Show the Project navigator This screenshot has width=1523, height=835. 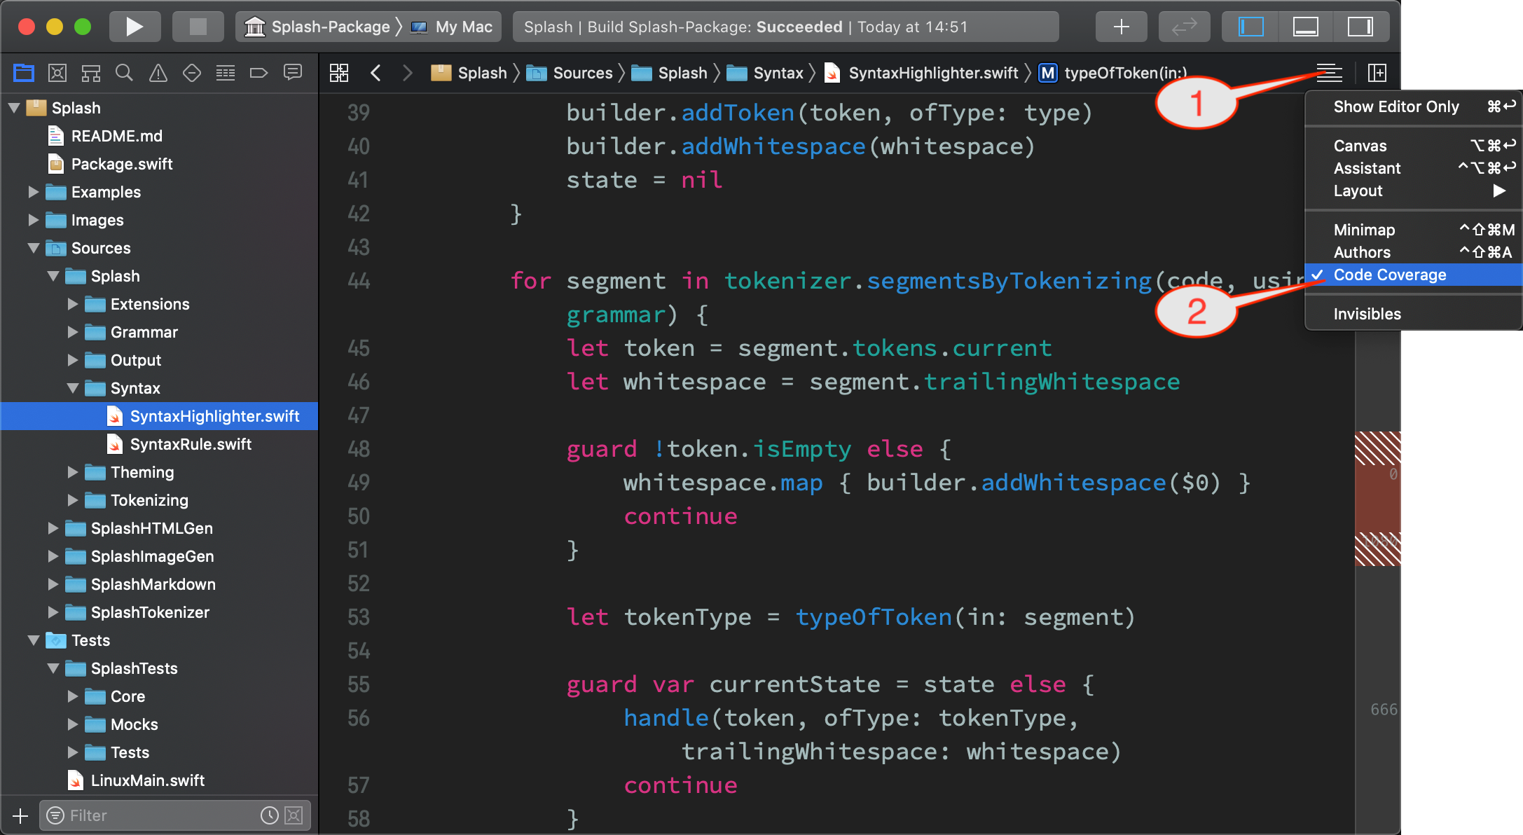click(24, 73)
